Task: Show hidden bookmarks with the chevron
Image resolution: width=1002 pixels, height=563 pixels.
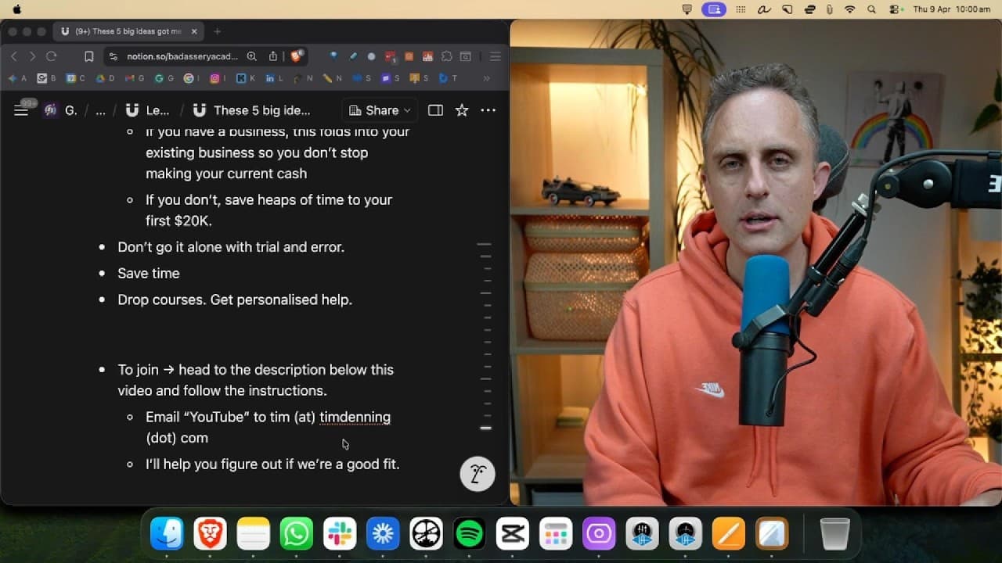Action: 486,78
